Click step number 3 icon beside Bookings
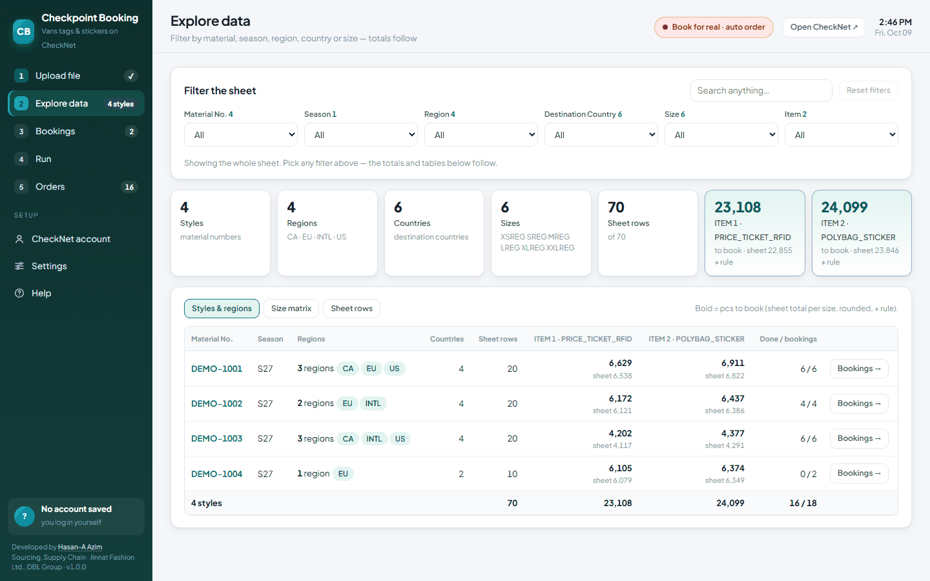 [x=21, y=132]
